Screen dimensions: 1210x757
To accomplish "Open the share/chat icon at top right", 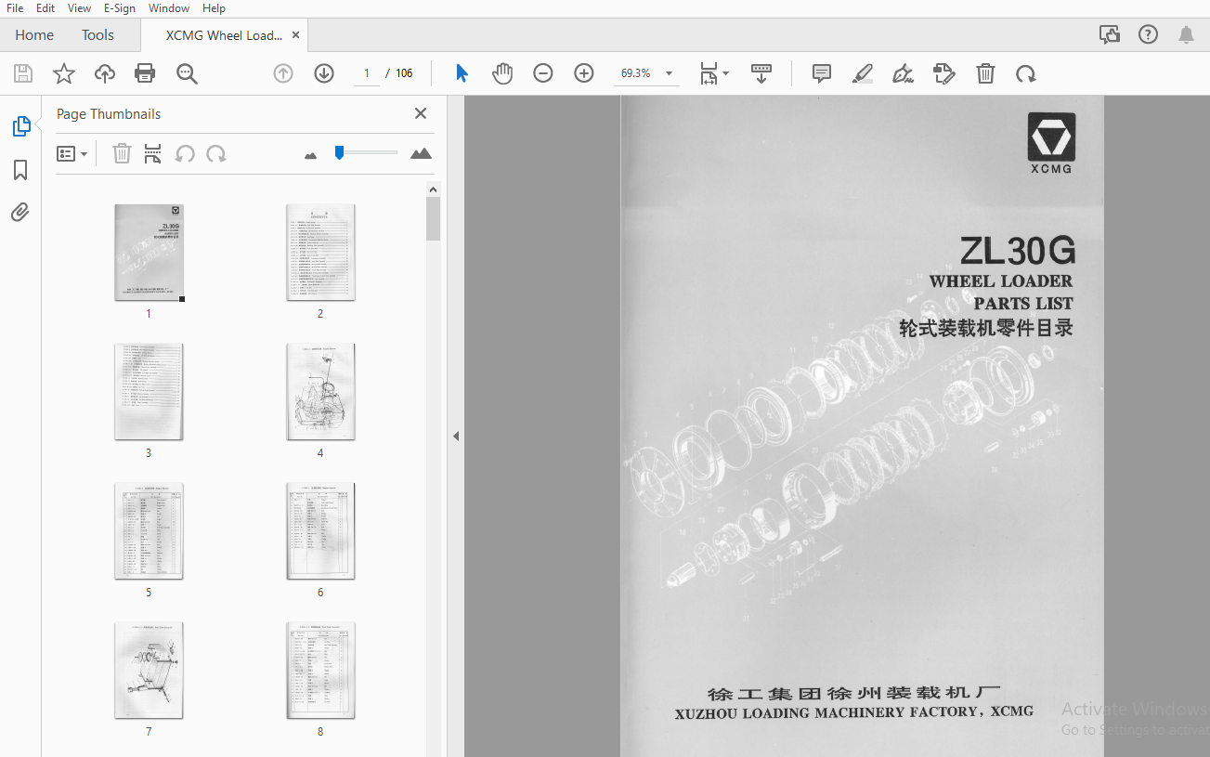I will click(x=1109, y=35).
